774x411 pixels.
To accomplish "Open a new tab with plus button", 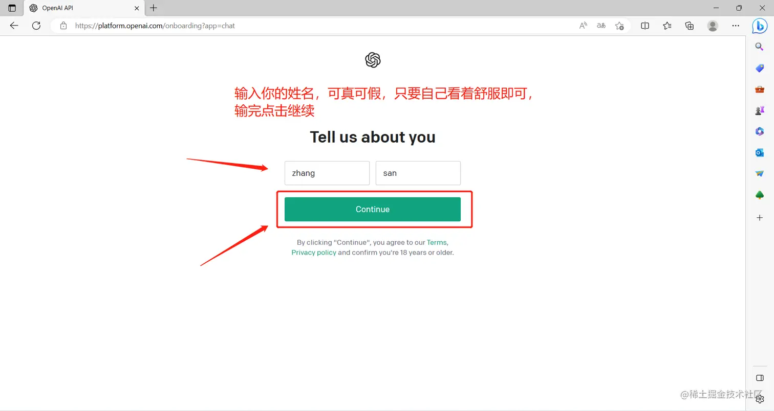I will (154, 8).
